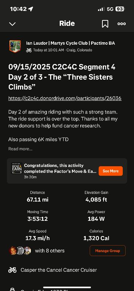Viewport: 134px width, 291px height.
Task: Tap Manage Group button
Action: point(108,251)
